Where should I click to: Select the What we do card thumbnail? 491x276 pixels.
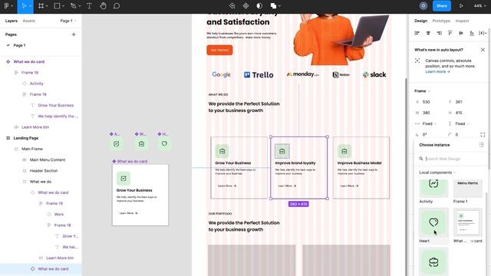tap(467, 223)
